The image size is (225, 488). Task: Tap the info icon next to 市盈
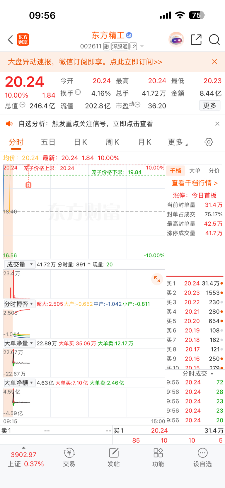pos(137,105)
